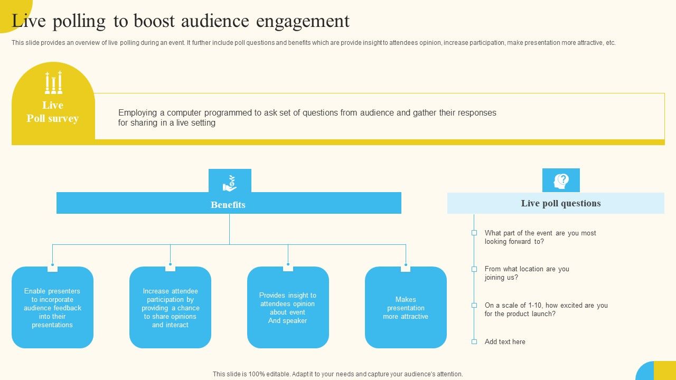Click the 'Makes presentation more attractive' box
The height and width of the screenshot is (380, 676).
pyautogui.click(x=406, y=308)
